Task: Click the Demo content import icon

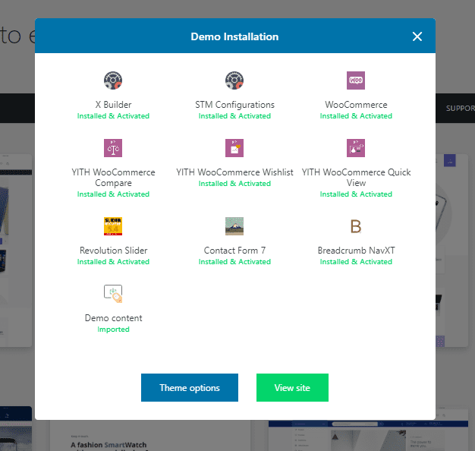Action: click(x=113, y=294)
